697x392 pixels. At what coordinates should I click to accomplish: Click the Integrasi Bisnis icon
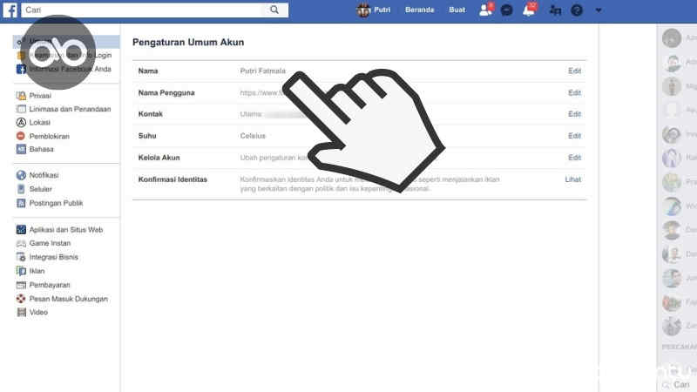point(21,257)
